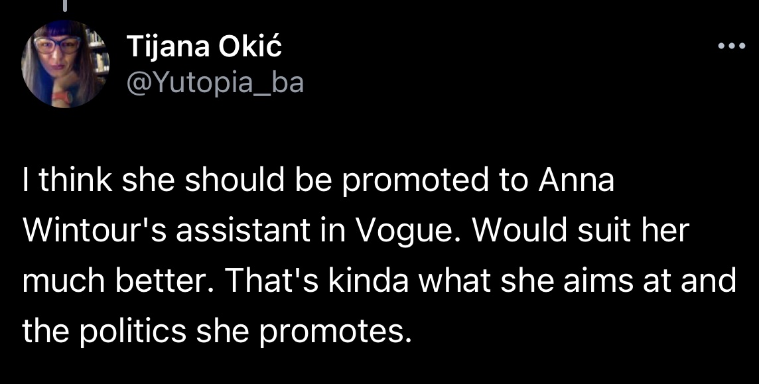Screen dimensions: 759x384
Task: Open the Tijana Okić display name link
Action: (x=204, y=46)
